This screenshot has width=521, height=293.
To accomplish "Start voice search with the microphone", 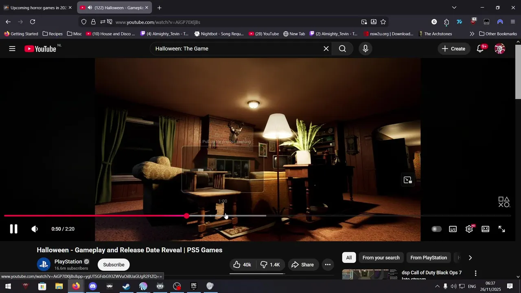I will click(x=366, y=49).
